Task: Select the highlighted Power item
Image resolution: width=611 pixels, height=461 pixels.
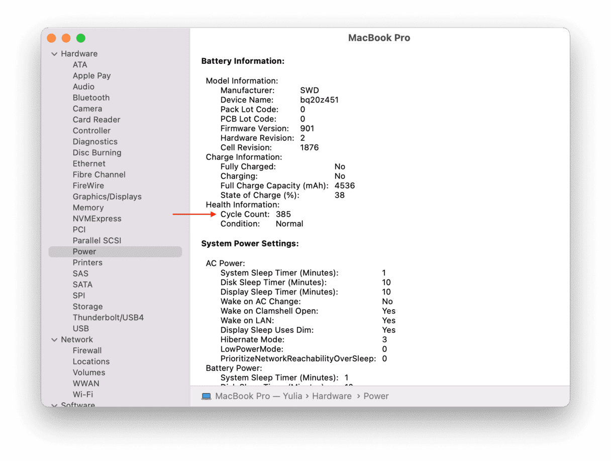Action: (x=115, y=252)
